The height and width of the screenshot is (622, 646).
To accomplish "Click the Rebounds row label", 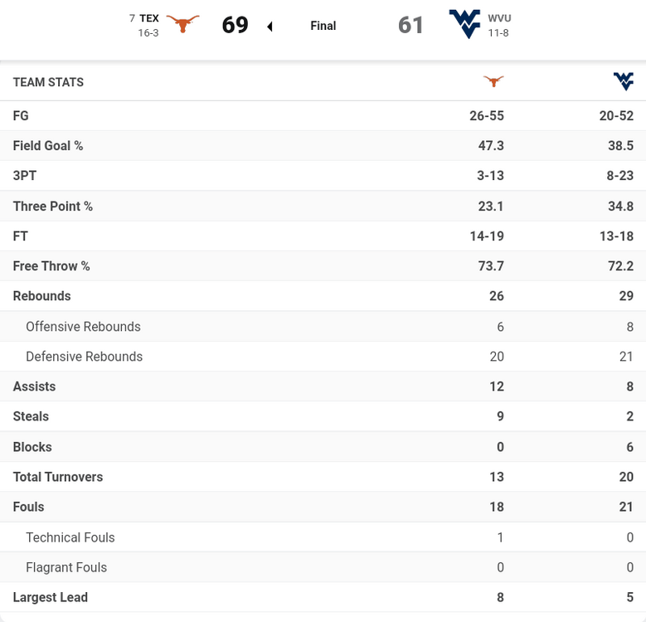I will point(41,296).
